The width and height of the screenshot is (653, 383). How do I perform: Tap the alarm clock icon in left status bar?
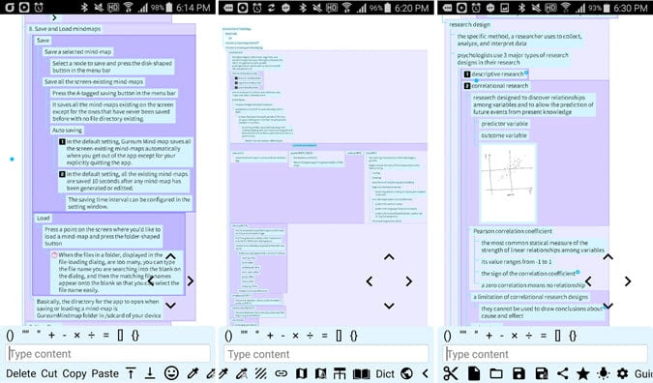(39, 7)
